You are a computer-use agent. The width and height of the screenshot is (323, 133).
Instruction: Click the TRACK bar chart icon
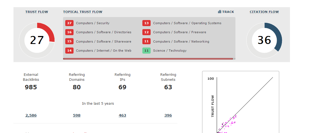[x=219, y=12]
